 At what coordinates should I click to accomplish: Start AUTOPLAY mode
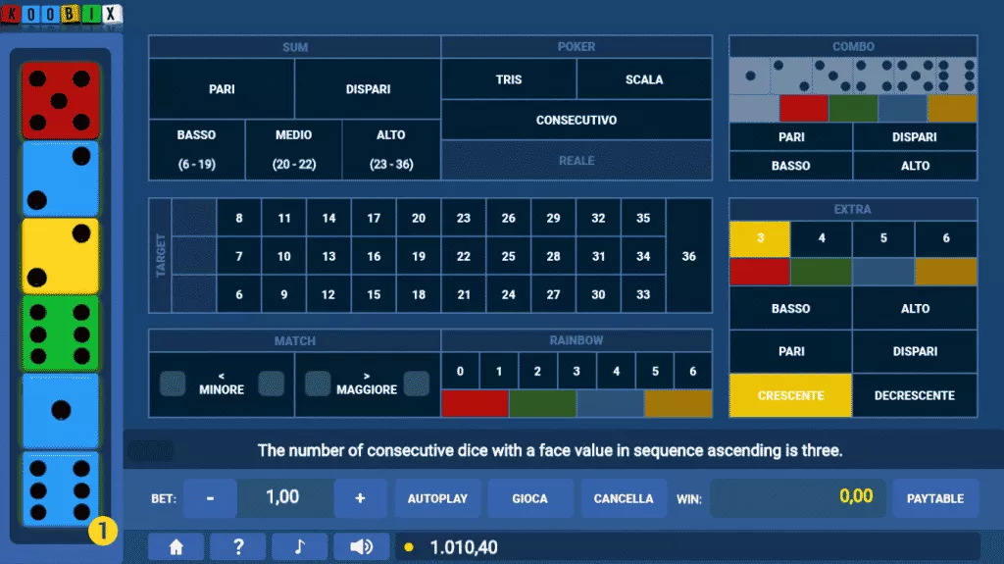pos(437,498)
